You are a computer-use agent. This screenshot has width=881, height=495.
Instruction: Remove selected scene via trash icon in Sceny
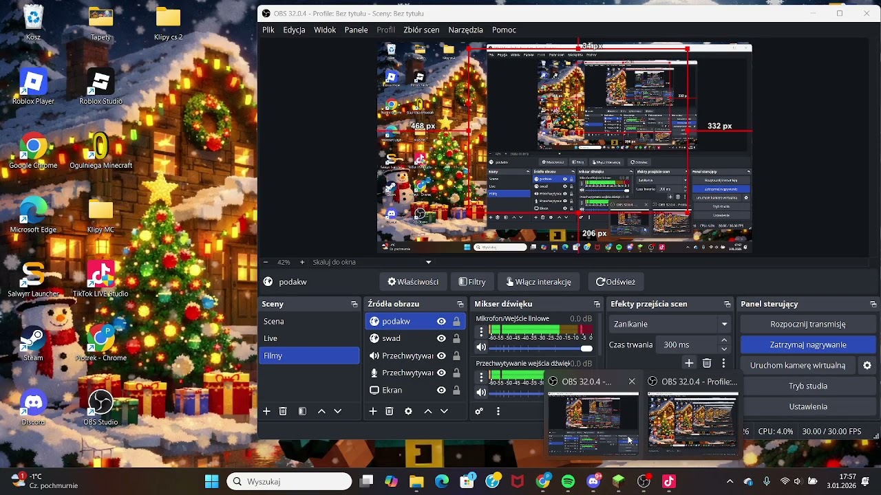[283, 411]
